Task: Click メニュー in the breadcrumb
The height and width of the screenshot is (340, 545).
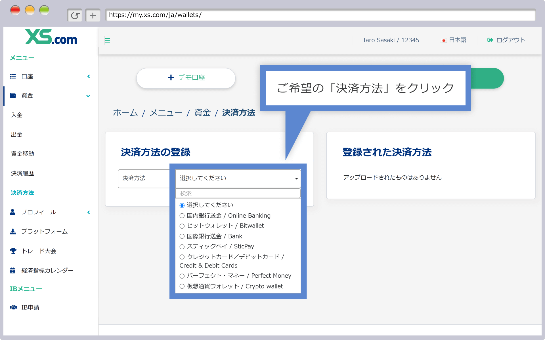Action: click(166, 113)
